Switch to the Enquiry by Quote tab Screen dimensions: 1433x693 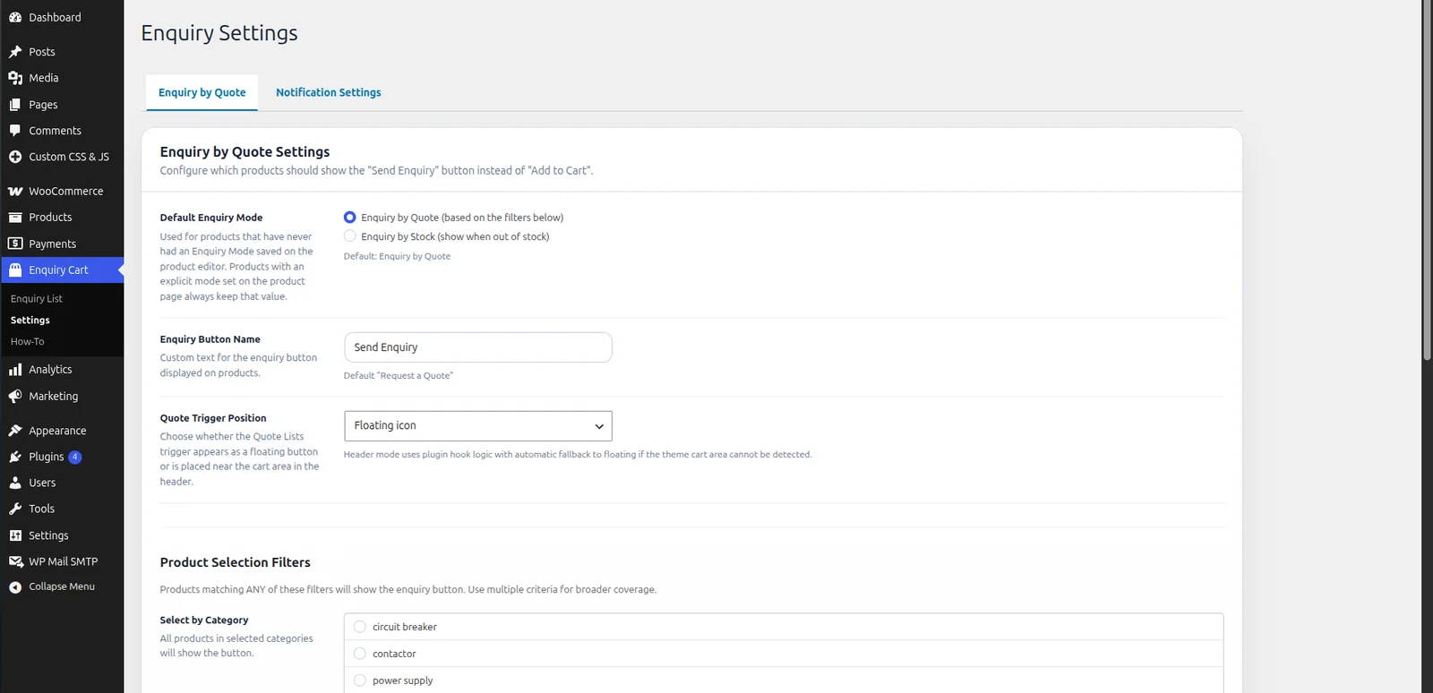click(202, 92)
